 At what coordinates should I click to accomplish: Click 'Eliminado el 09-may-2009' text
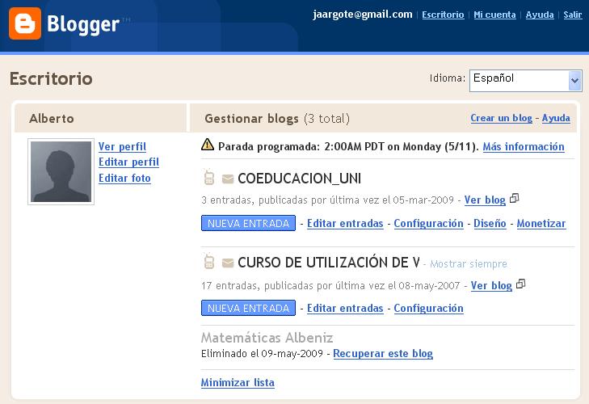pos(262,354)
